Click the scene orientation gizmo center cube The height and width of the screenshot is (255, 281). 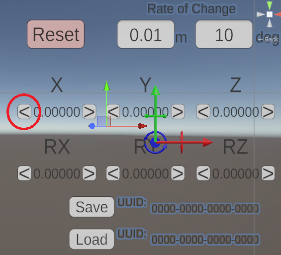coord(270,14)
